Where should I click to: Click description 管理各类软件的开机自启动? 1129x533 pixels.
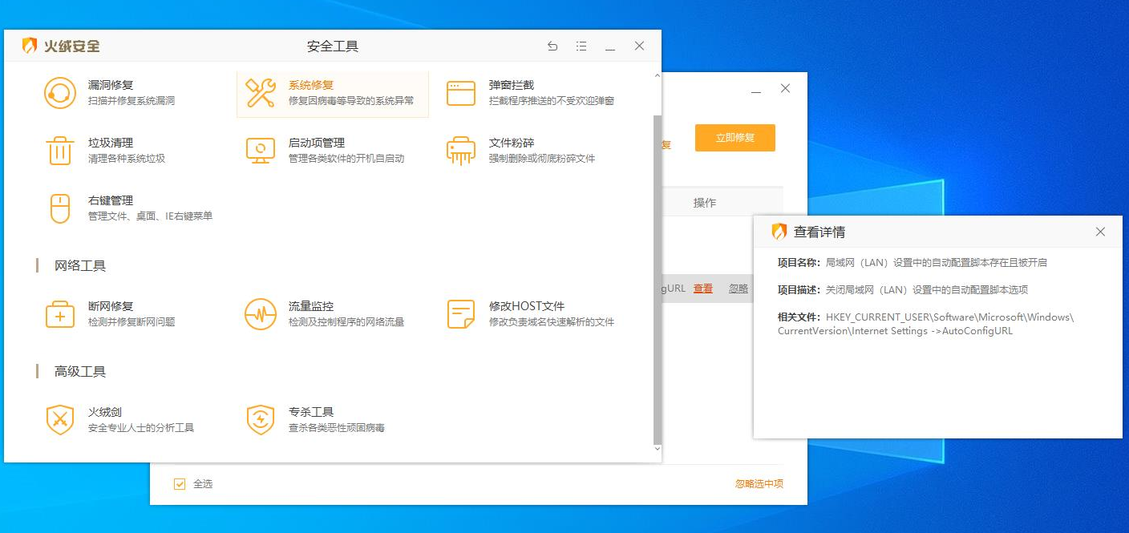coord(346,159)
